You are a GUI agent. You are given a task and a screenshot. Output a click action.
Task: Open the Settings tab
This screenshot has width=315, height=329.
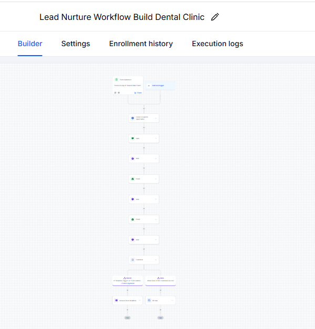[76, 44]
